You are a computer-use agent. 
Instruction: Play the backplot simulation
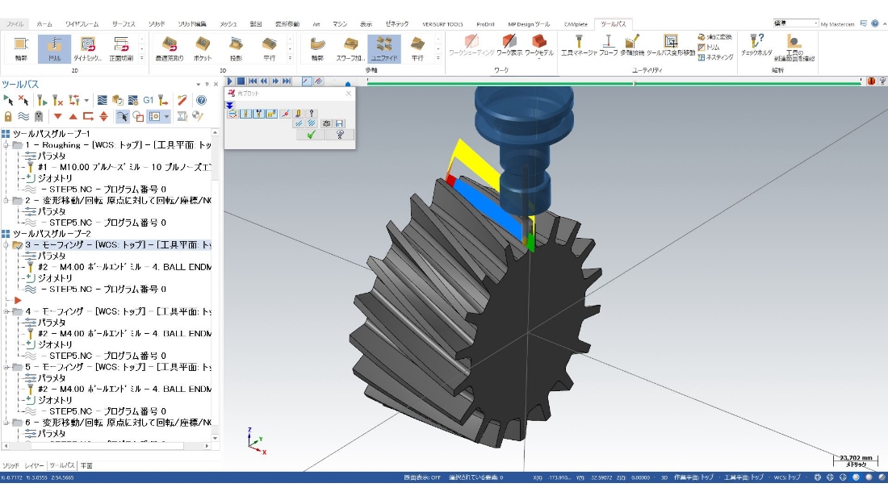pyautogui.click(x=230, y=81)
